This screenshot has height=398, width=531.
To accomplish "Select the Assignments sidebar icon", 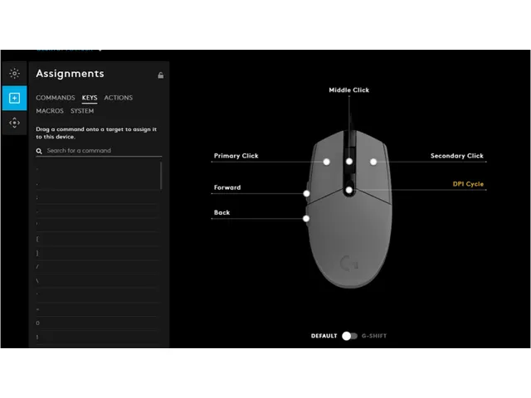I will (x=14, y=98).
